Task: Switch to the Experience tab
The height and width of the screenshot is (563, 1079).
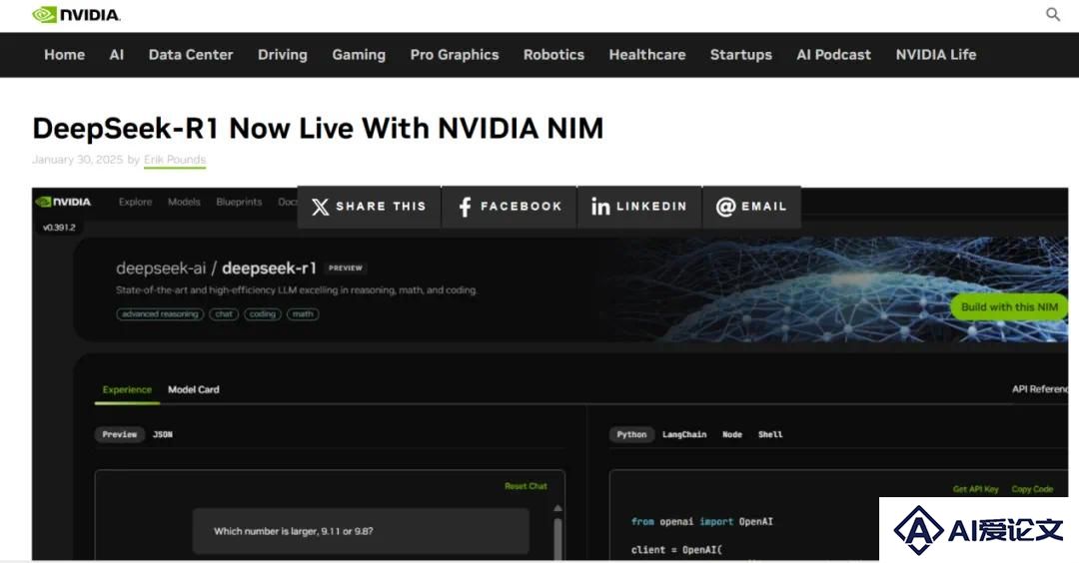Action: point(127,389)
